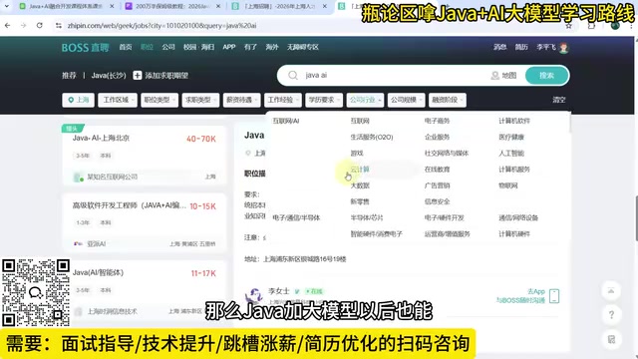638x359 pixels.
Task: Click the question mark help icon
Action: click(x=611, y=315)
